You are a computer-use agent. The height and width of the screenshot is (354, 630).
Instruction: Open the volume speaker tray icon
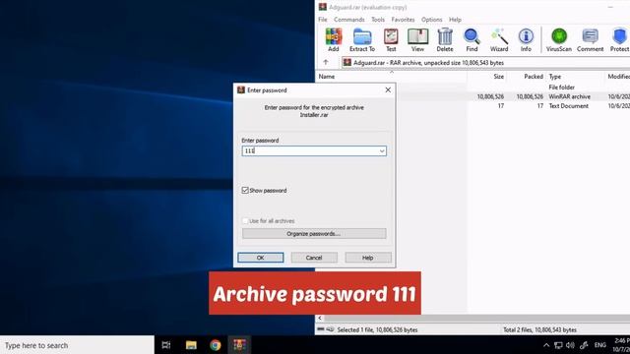click(570, 345)
